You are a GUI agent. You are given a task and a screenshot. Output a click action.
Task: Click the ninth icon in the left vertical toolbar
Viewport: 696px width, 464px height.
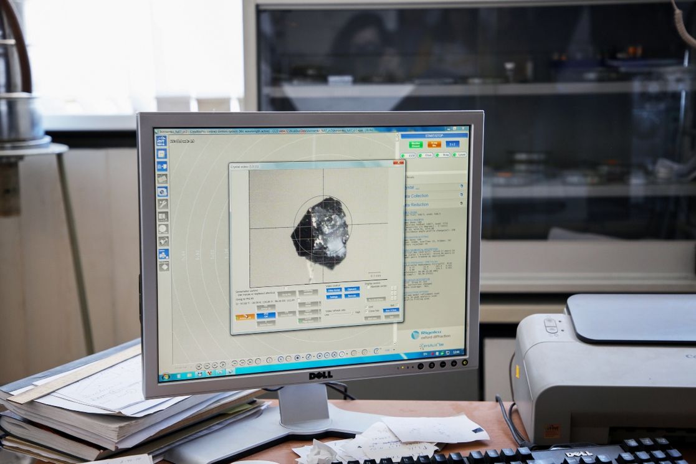pyautogui.click(x=163, y=241)
